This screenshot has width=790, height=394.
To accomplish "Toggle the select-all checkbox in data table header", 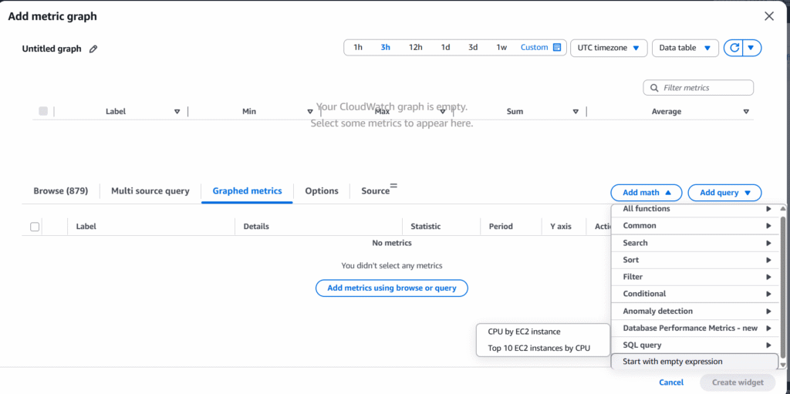I will 43,111.
